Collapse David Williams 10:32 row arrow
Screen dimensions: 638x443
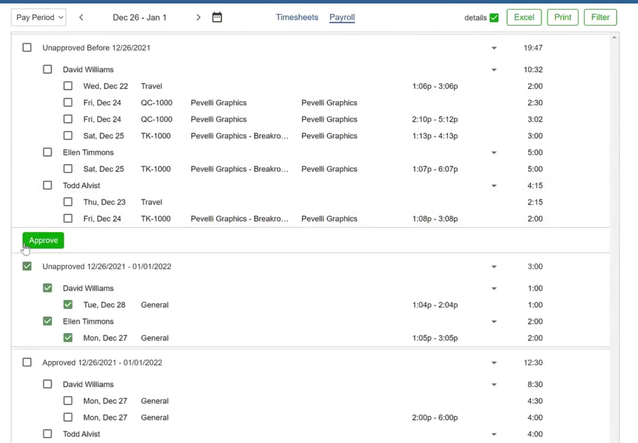click(494, 70)
